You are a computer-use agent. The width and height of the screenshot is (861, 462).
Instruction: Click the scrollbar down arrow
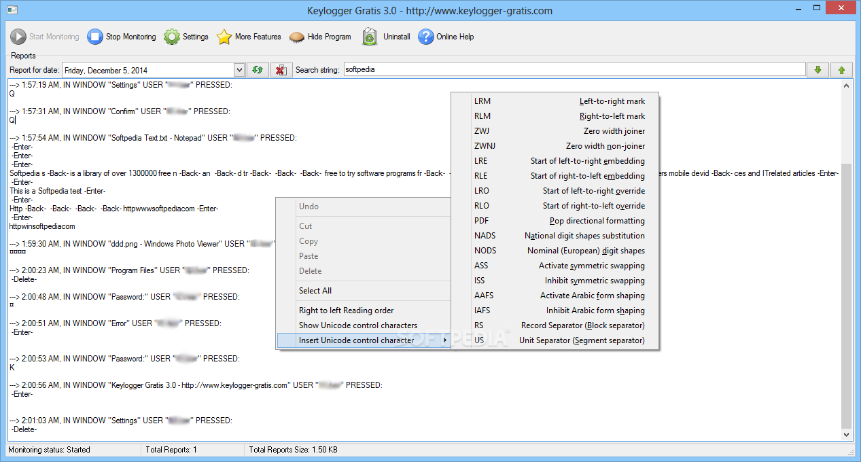click(846, 434)
